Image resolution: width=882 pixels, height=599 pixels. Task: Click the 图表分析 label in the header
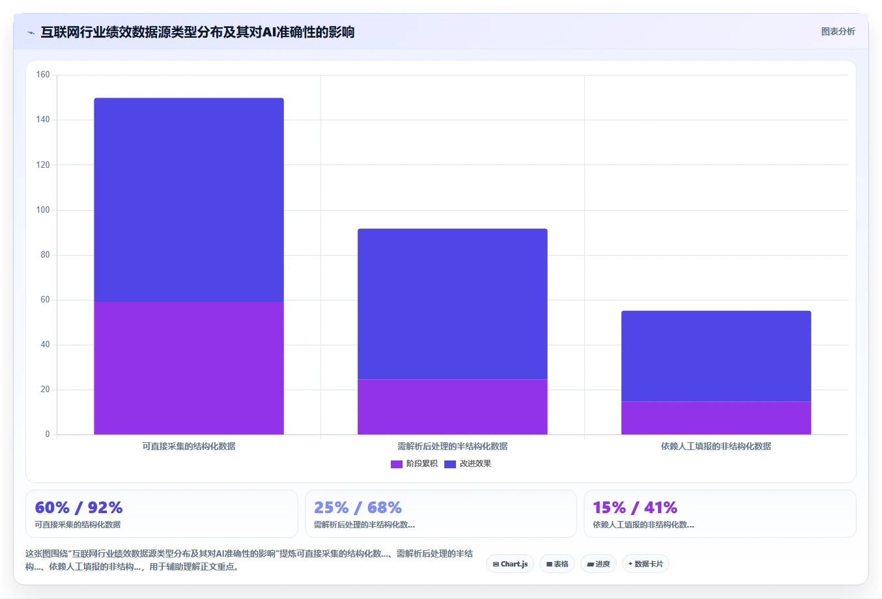pos(838,31)
